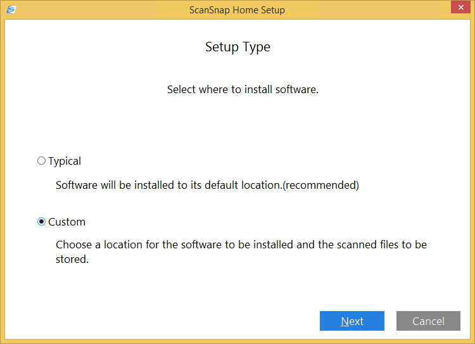Click the 'Choose a location' description under Custom

(241, 245)
